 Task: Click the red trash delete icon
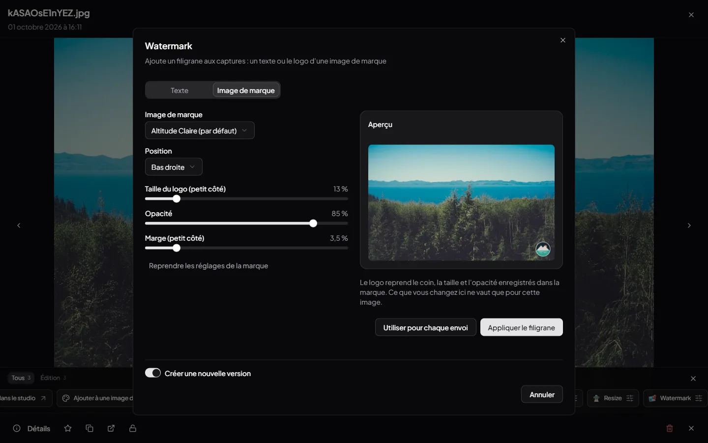pyautogui.click(x=670, y=428)
